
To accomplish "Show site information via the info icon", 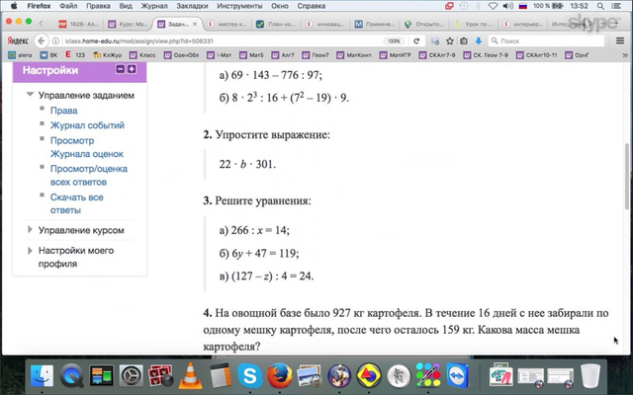I will click(55, 41).
